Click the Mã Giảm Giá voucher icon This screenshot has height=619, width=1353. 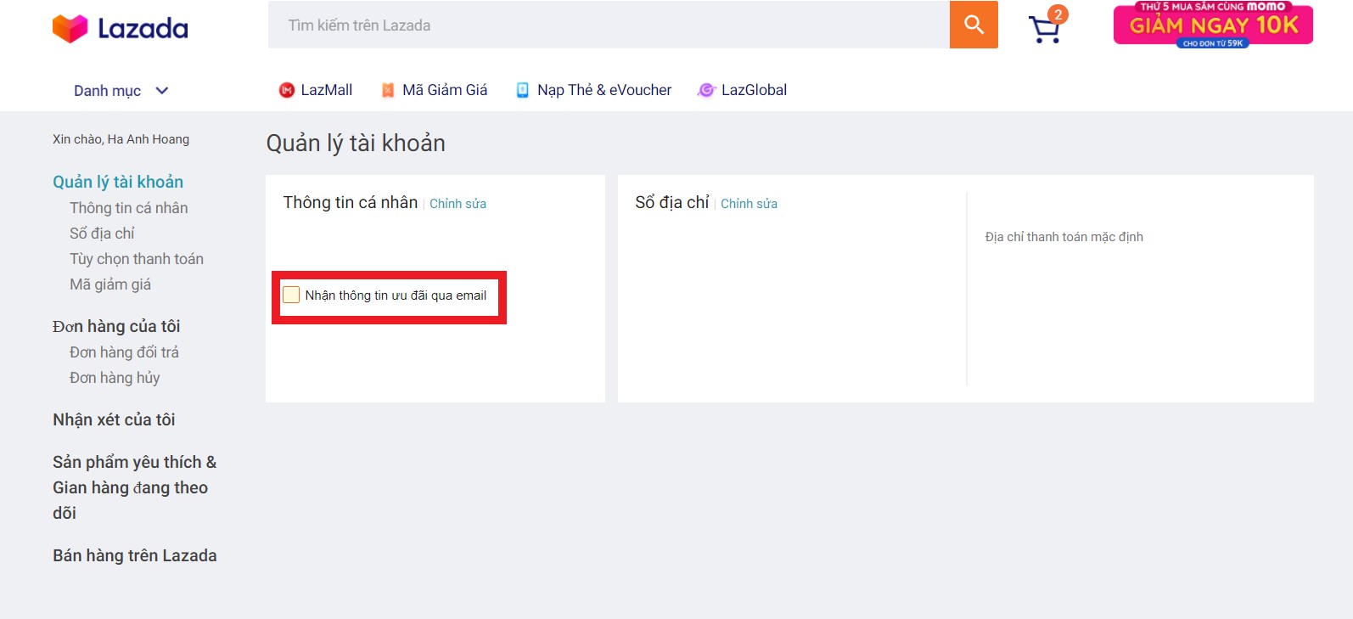pyautogui.click(x=388, y=90)
